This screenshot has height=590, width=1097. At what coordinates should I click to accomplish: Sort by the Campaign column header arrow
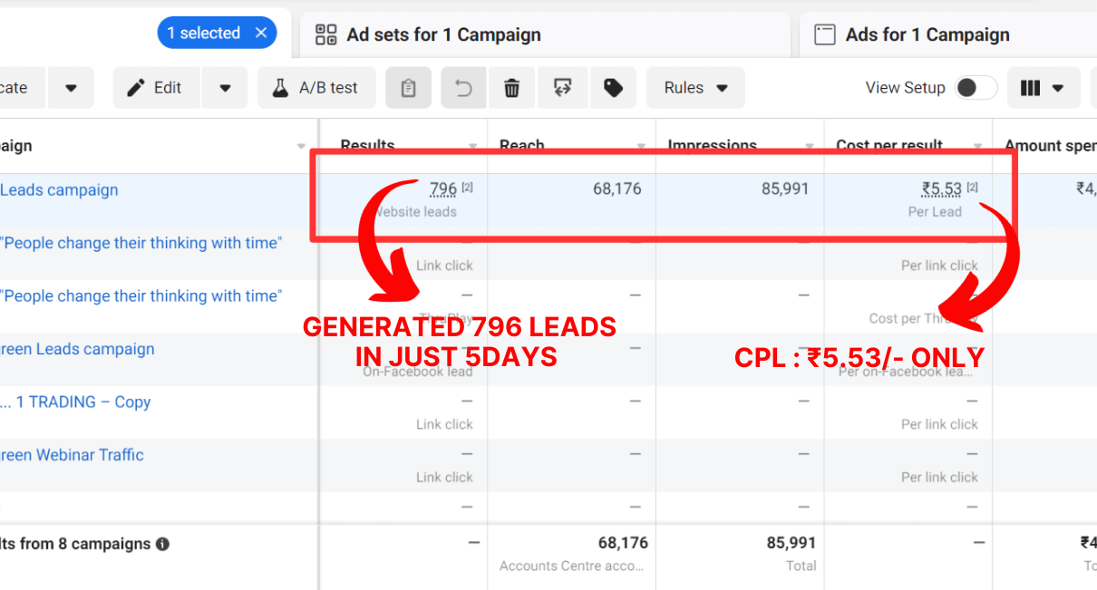pos(301,147)
